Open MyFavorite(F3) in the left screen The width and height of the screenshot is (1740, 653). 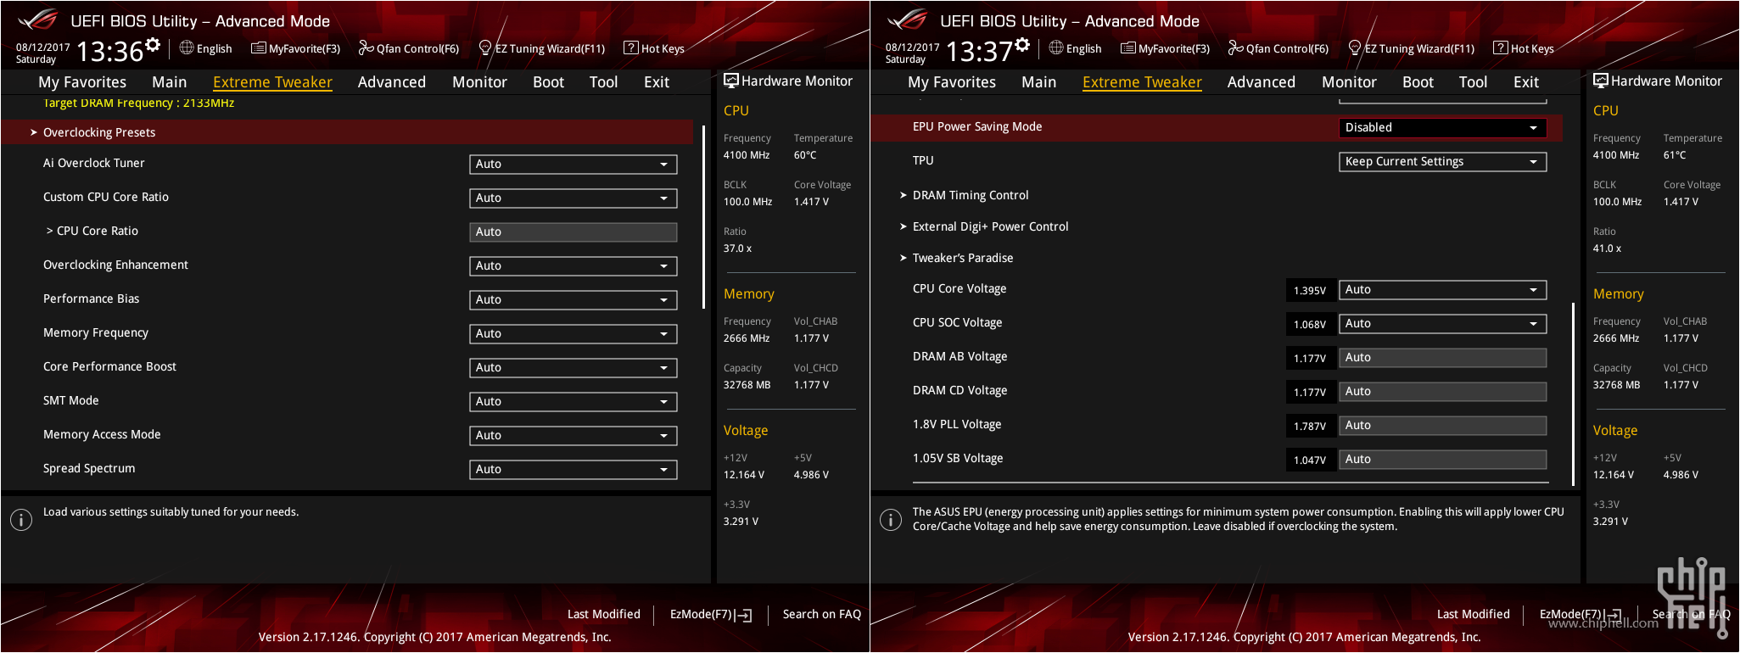[295, 48]
